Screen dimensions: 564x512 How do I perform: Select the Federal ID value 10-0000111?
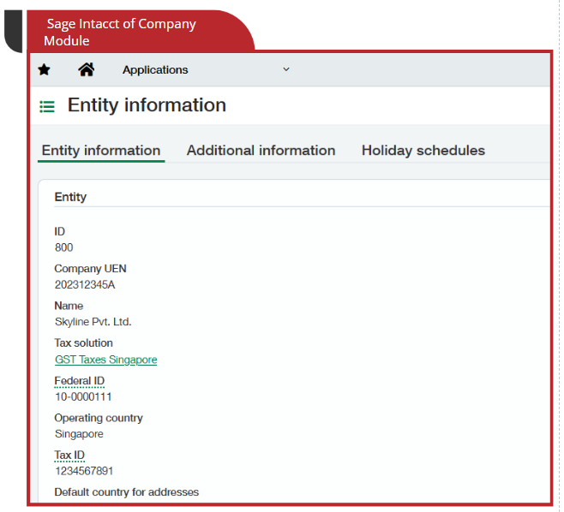click(x=83, y=396)
